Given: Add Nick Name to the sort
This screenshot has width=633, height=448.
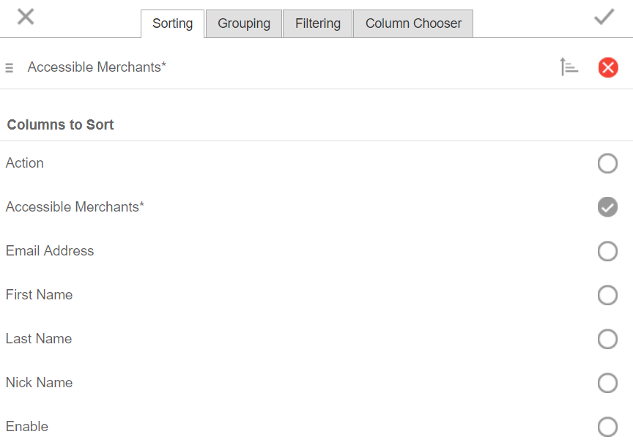Looking at the screenshot, I should point(607,383).
